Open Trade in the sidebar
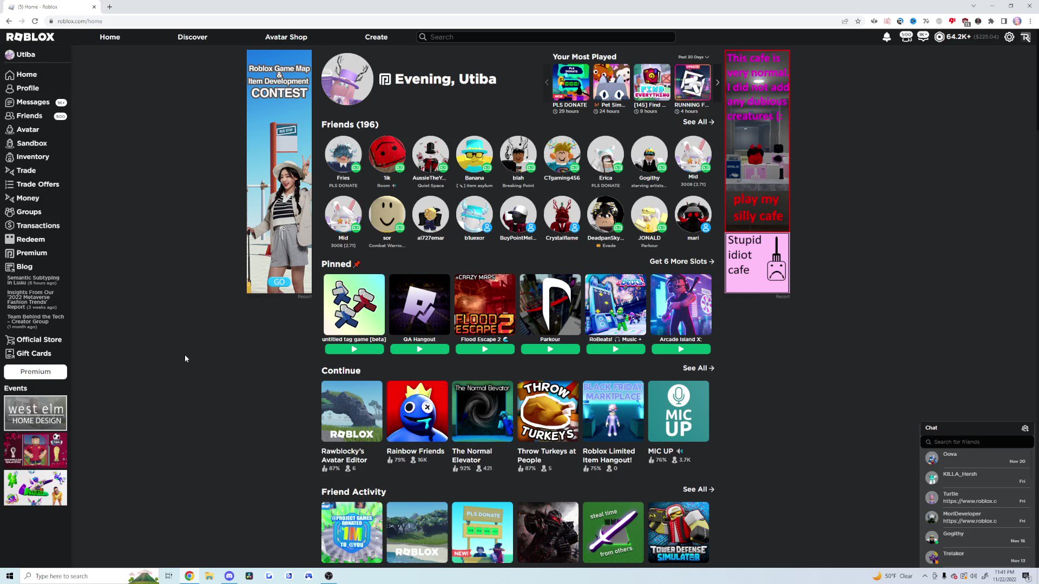Screen dimensions: 1039x584 [x=21, y=170]
